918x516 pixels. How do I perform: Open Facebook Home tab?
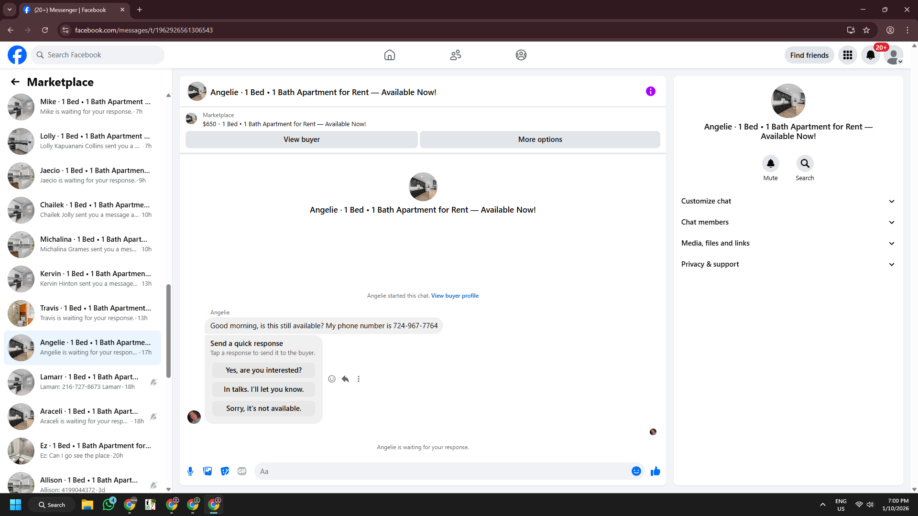tap(390, 55)
